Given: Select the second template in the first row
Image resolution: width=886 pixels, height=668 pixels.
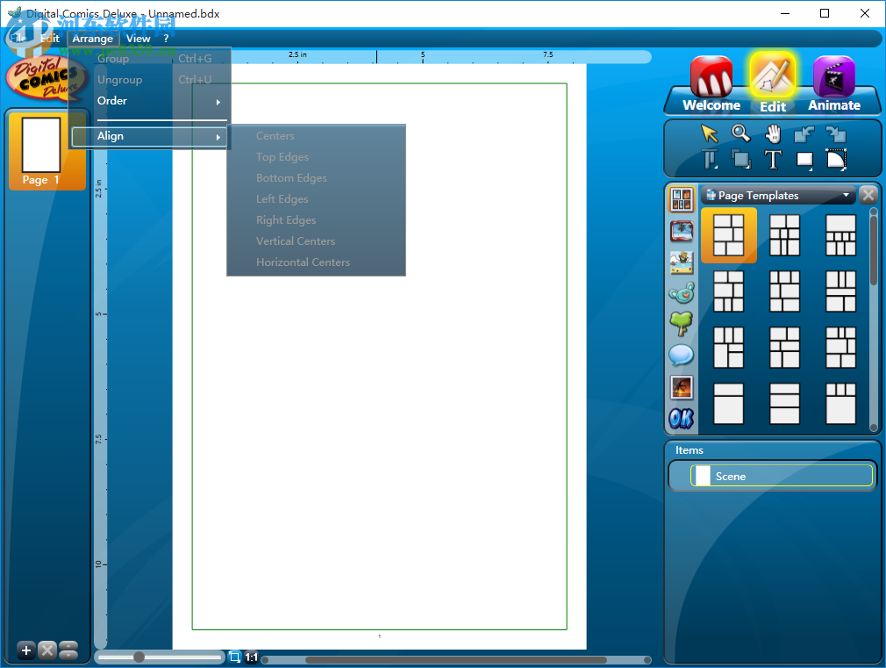Looking at the screenshot, I should coord(785,235).
